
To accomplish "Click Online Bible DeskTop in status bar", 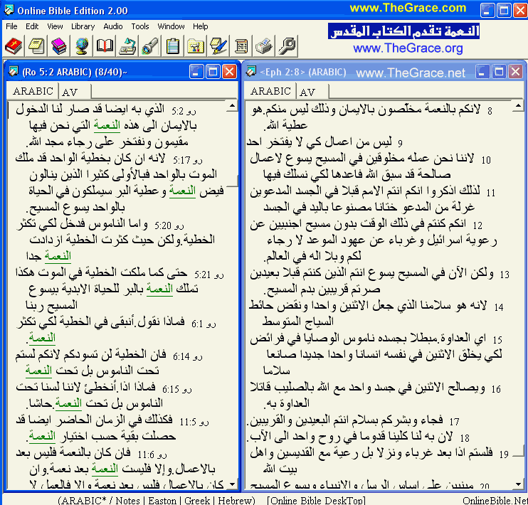I will (x=316, y=500).
